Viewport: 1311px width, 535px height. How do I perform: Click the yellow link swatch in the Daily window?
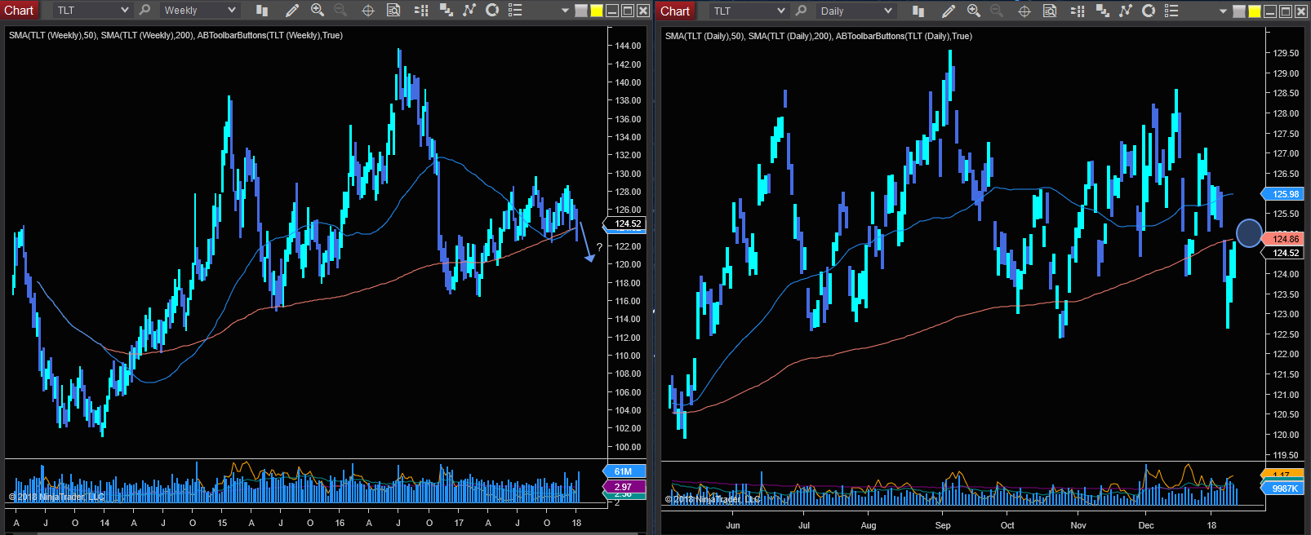[x=1255, y=11]
